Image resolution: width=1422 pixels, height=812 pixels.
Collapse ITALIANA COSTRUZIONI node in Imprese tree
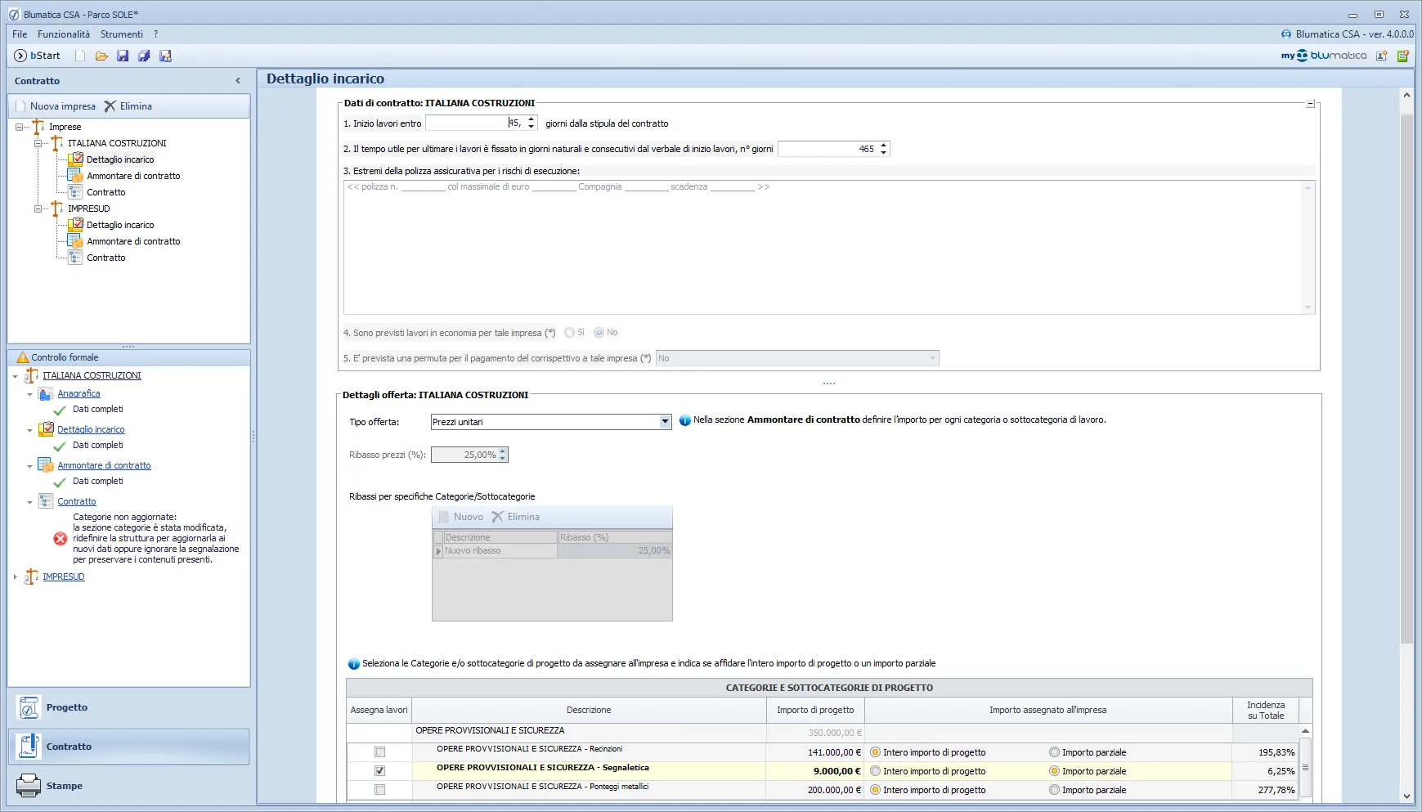38,143
